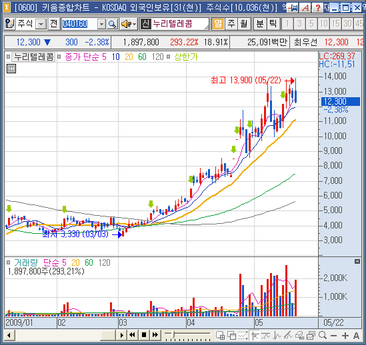Choose the 3 interval button
Image resolution: width=366 pixels, height=345 pixels.
pos(300,24)
